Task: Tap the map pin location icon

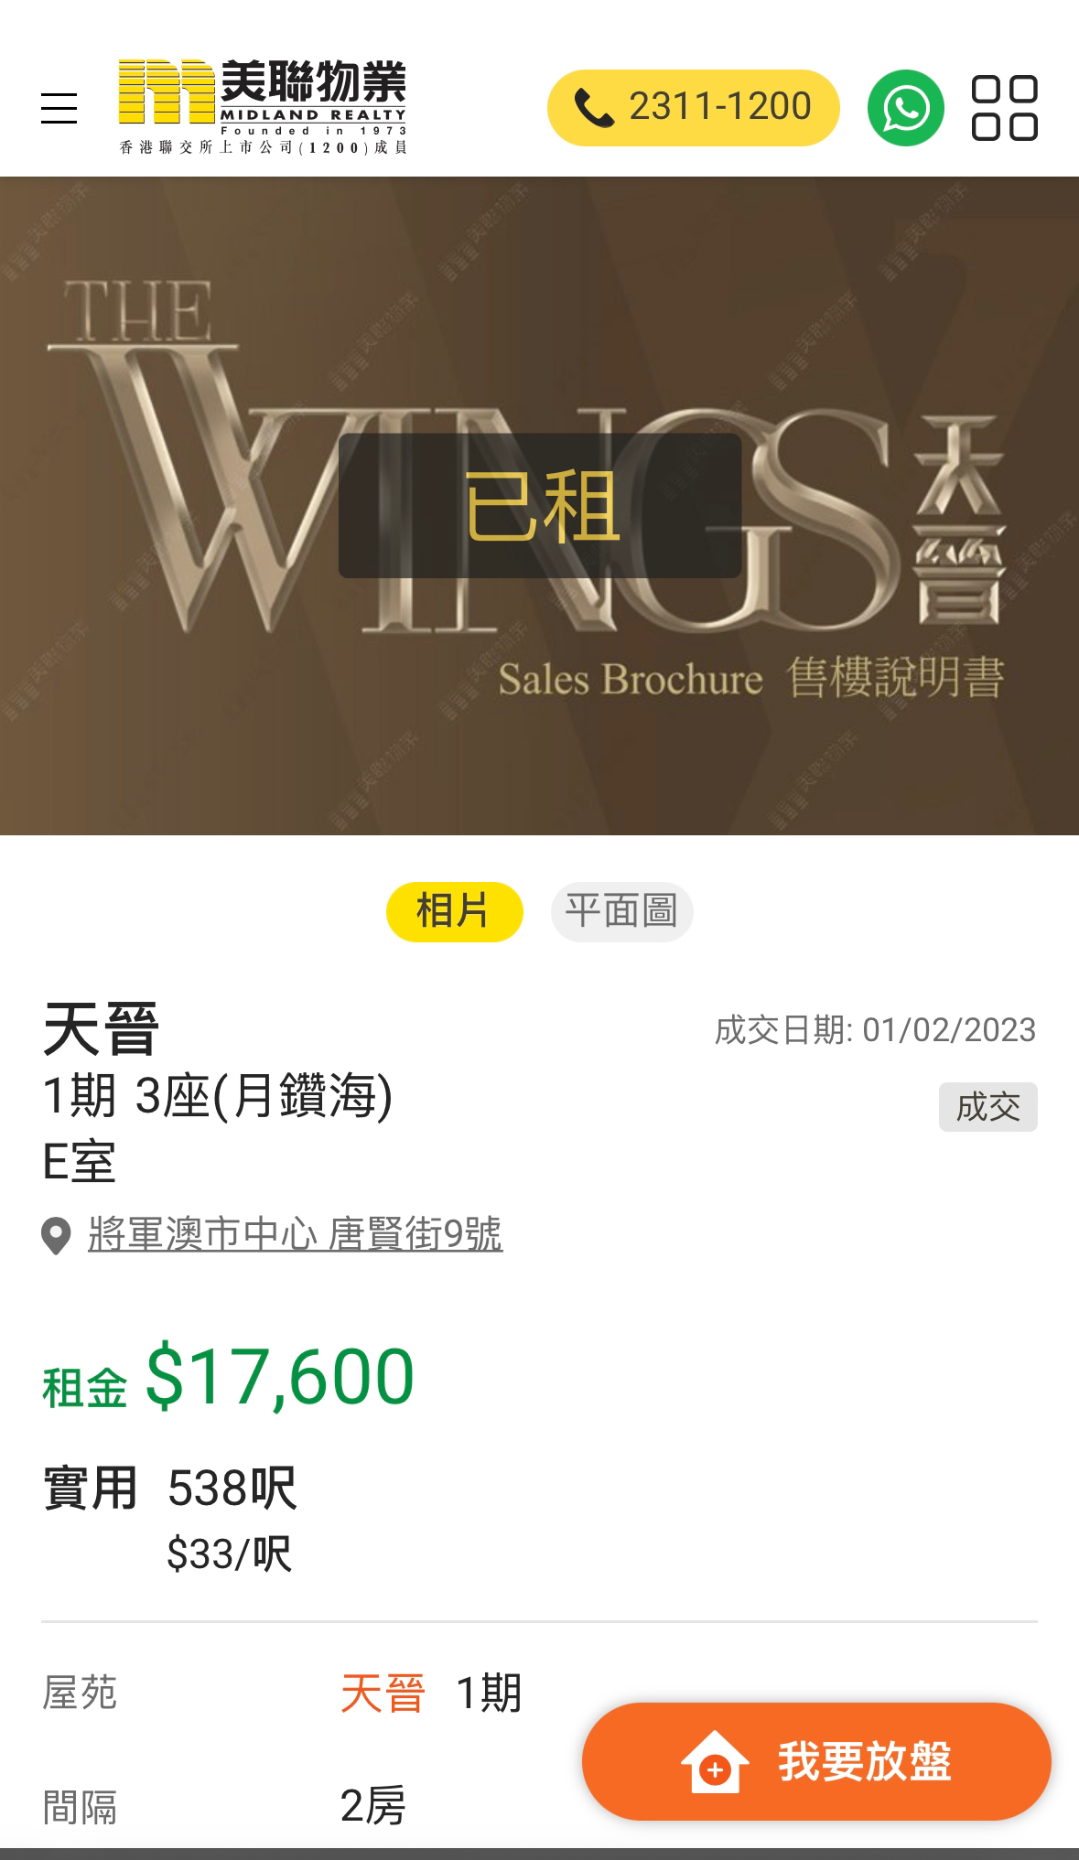Action: tap(56, 1236)
